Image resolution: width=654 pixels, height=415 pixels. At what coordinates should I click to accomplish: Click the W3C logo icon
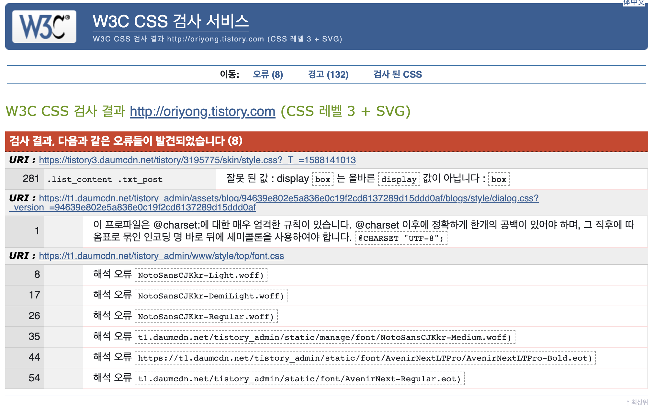coord(44,27)
